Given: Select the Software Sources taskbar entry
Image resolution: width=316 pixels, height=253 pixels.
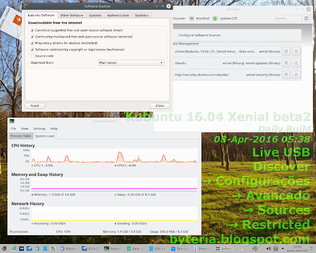Looking at the screenshot, I should (224, 249).
